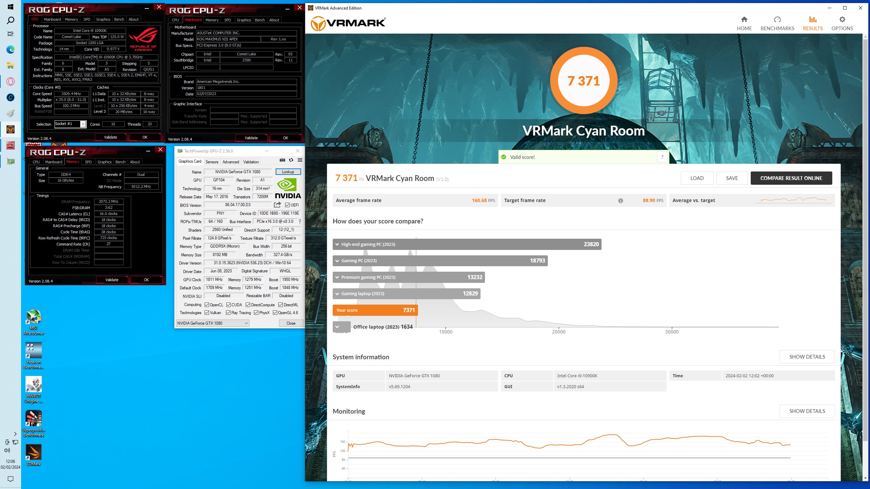
Task: Open 3DMark desktop shortcut
Action: point(33,455)
